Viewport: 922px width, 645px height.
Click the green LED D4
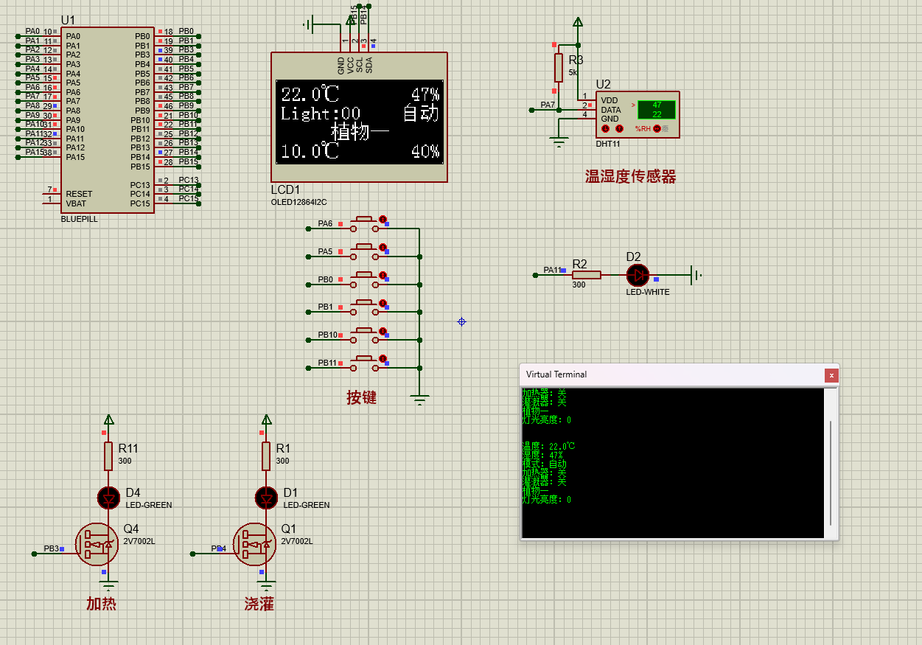[x=108, y=498]
